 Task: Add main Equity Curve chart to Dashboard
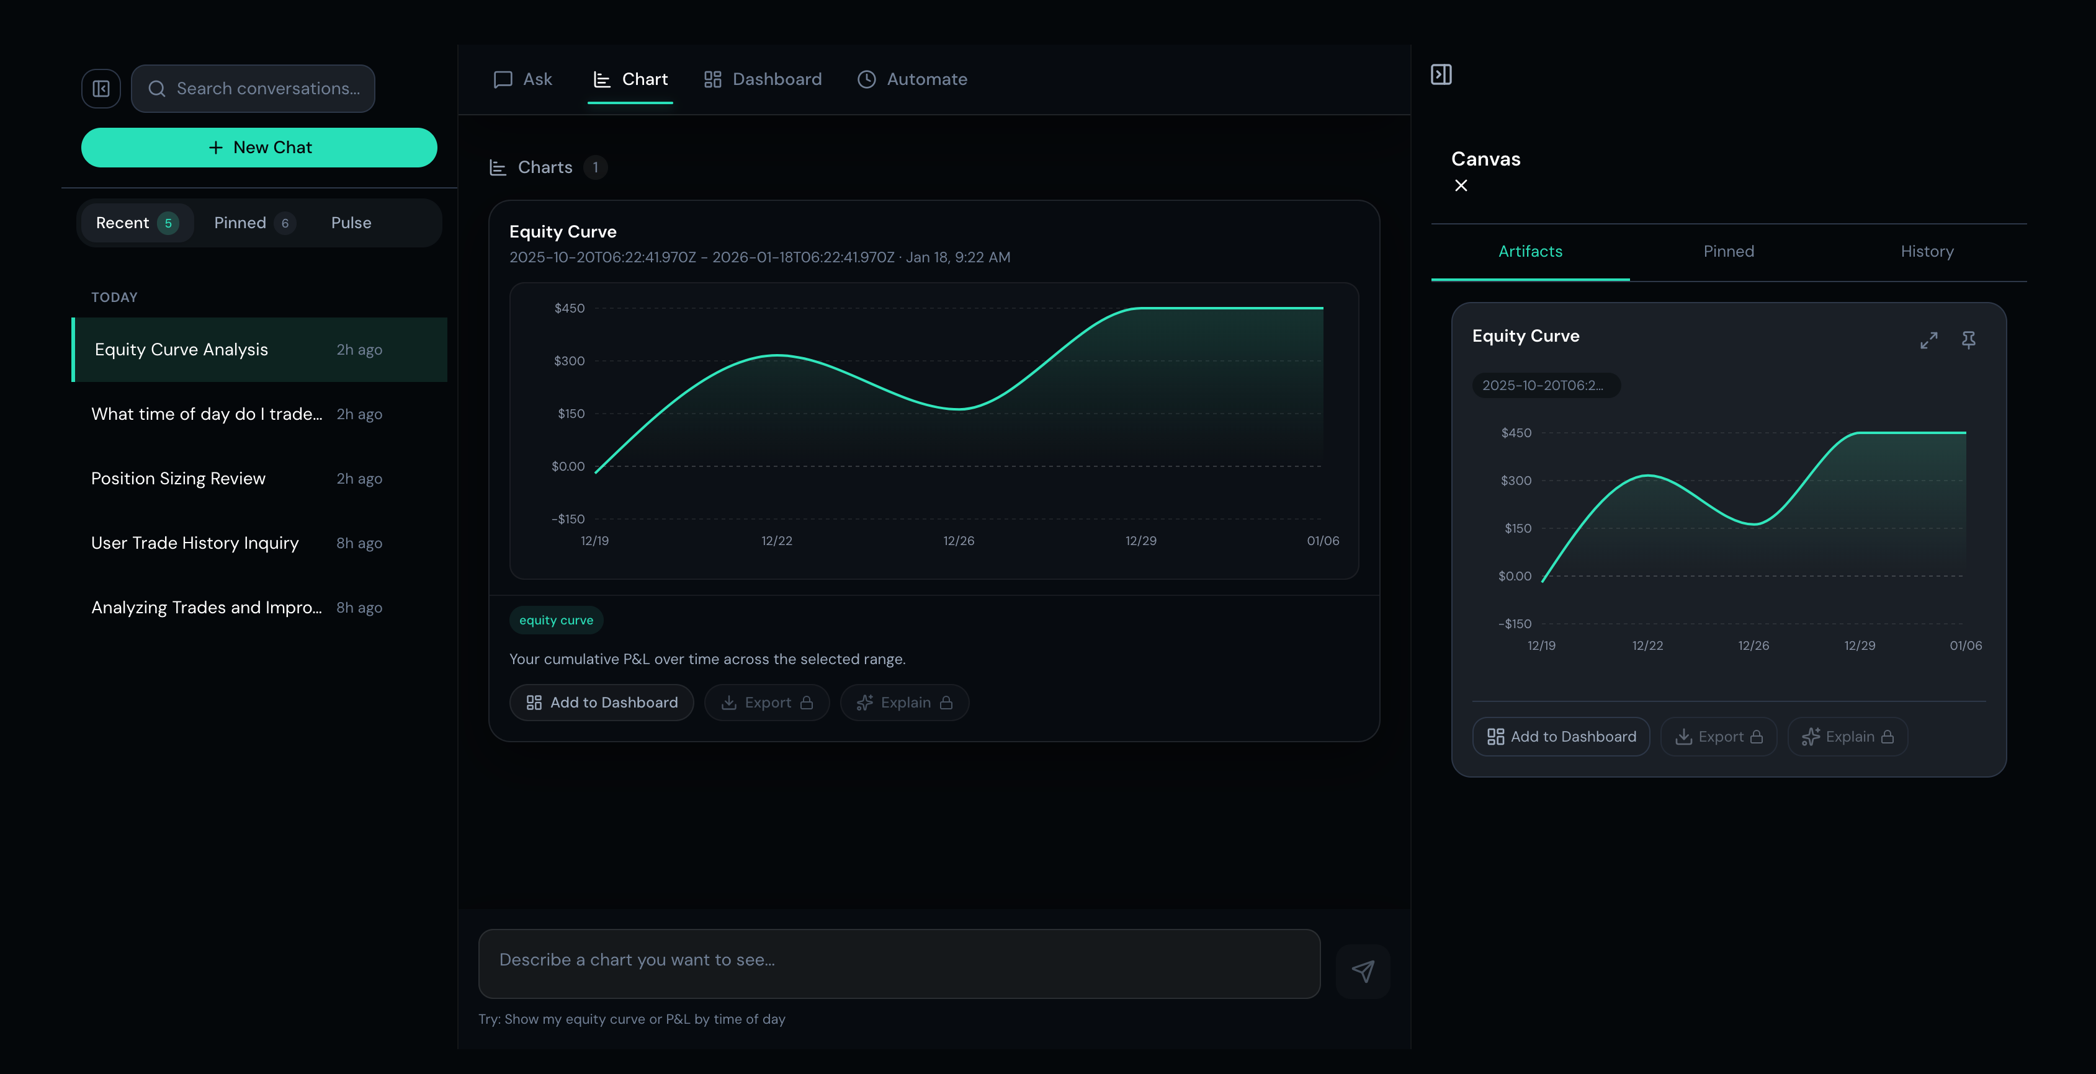point(601,703)
